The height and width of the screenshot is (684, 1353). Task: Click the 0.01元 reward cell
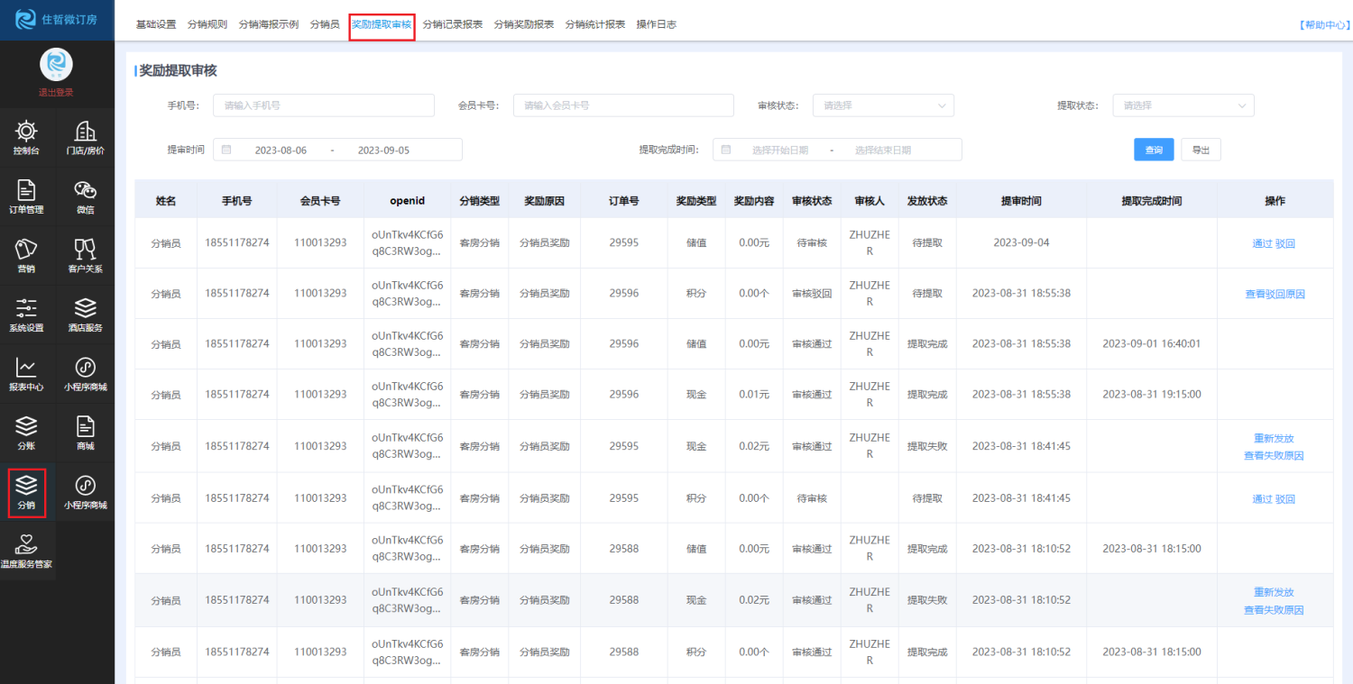coord(754,395)
